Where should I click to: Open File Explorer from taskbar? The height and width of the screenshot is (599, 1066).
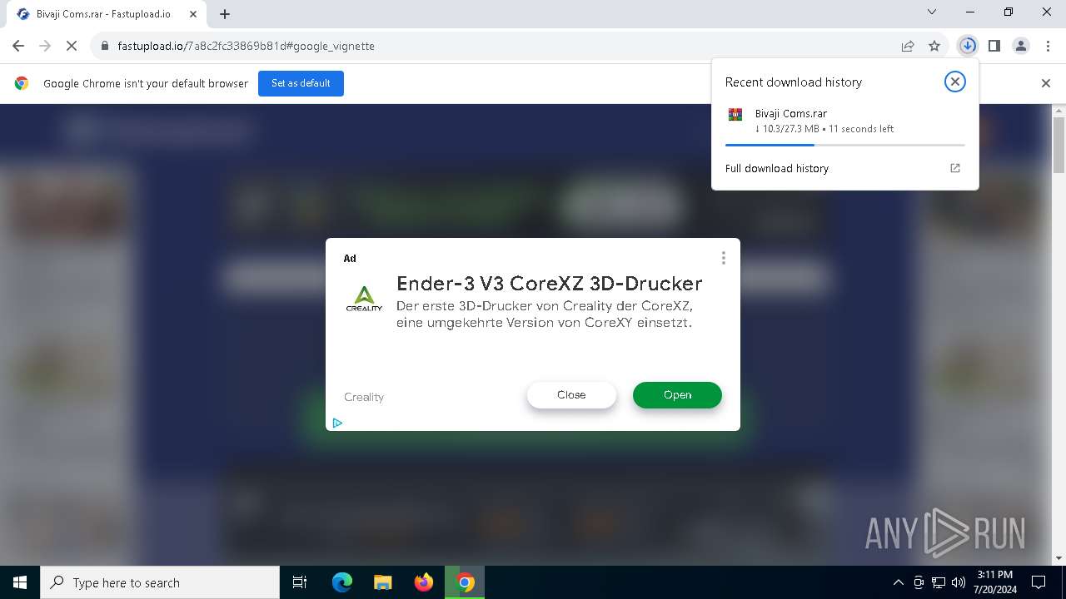tap(383, 582)
